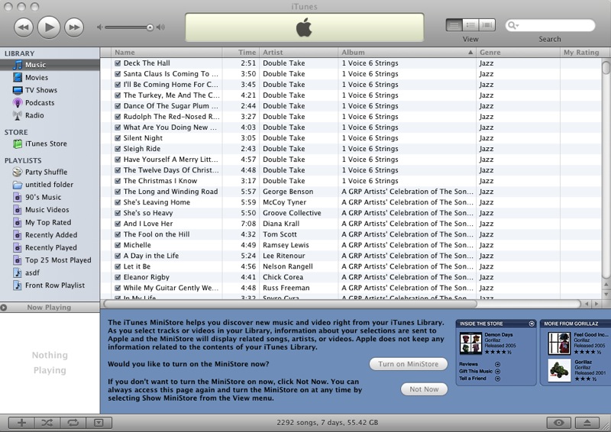Switch to Cover Flow view button
The width and height of the screenshot is (611, 432).
[x=487, y=25]
